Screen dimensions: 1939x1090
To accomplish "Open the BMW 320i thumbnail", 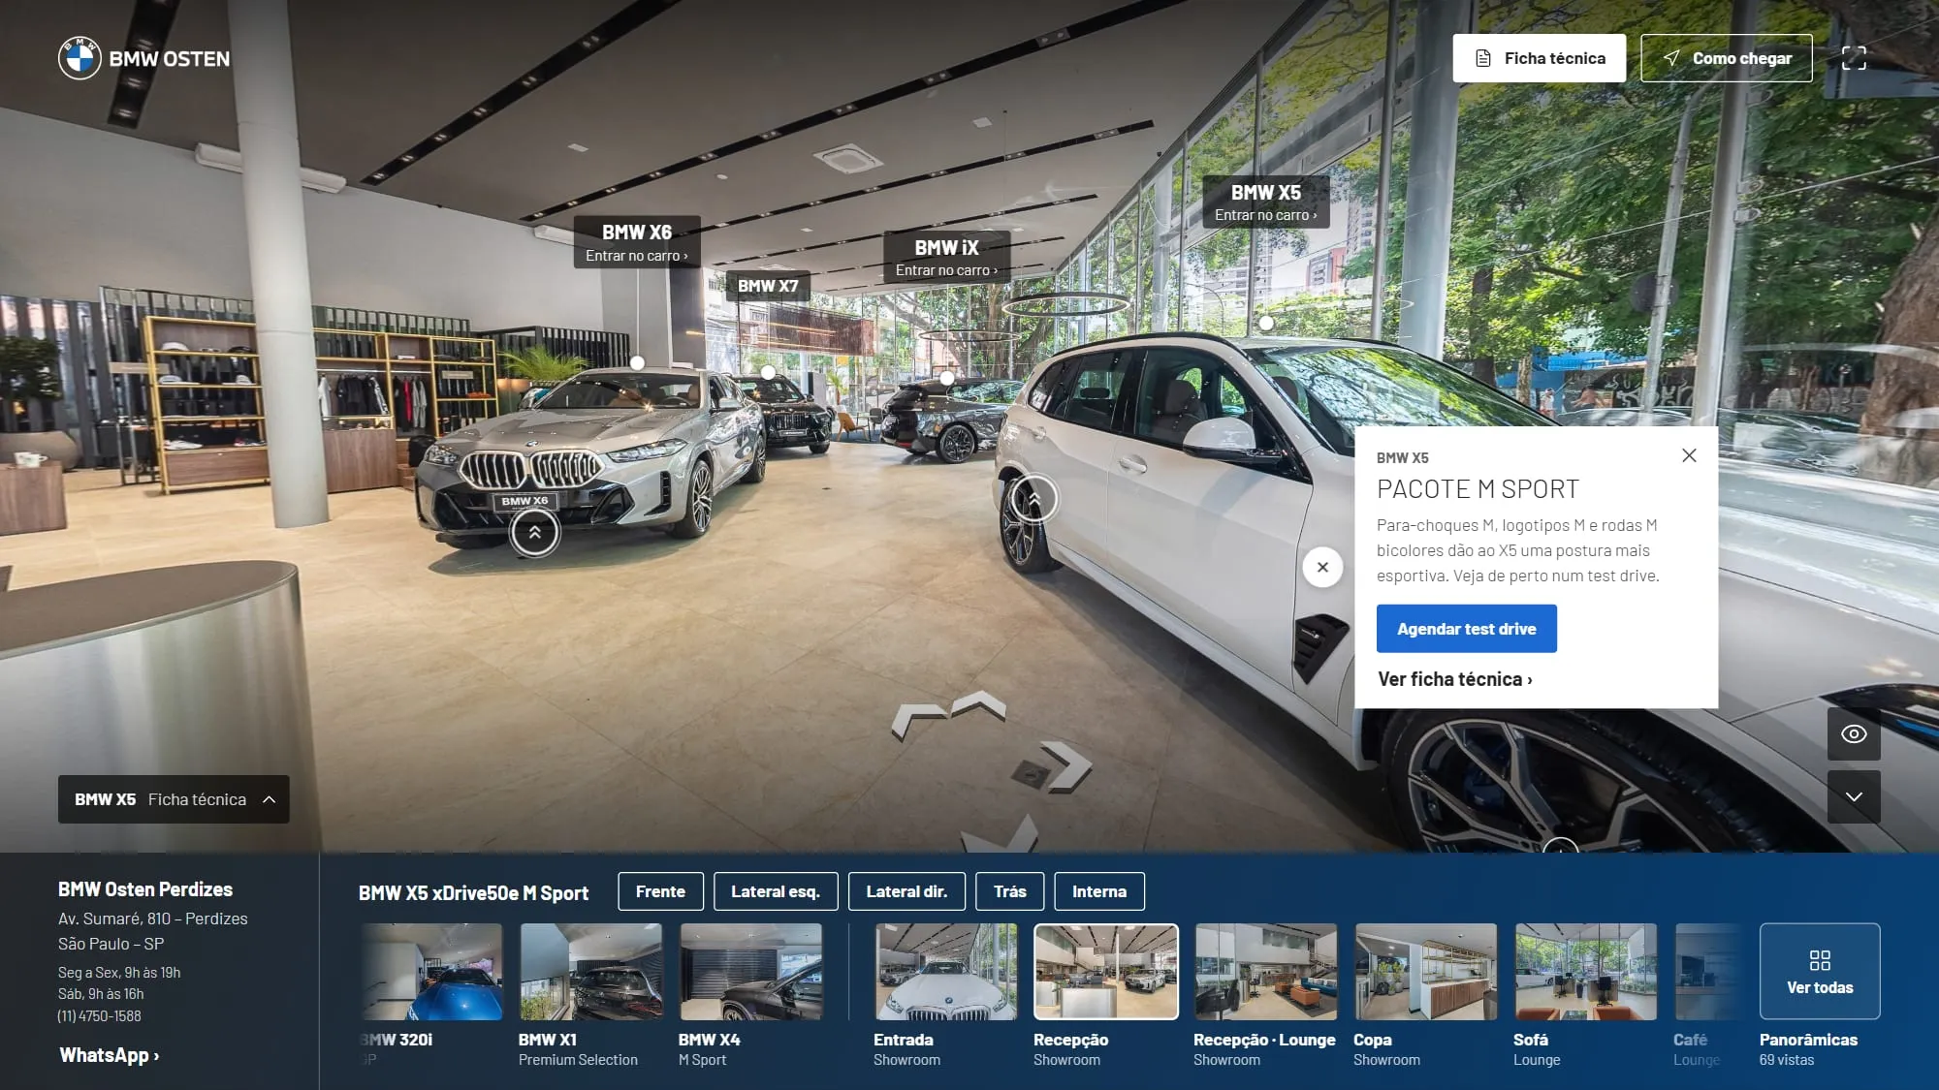I will click(431, 972).
